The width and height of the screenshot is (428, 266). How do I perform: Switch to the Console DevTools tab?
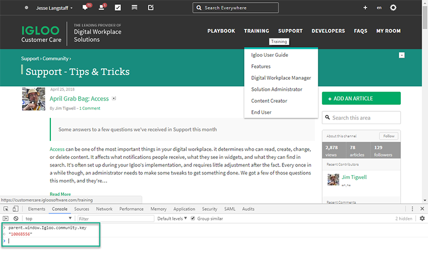point(59,209)
